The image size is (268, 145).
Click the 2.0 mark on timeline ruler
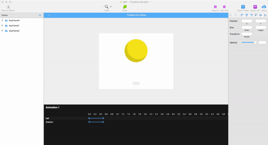click(x=145, y=114)
